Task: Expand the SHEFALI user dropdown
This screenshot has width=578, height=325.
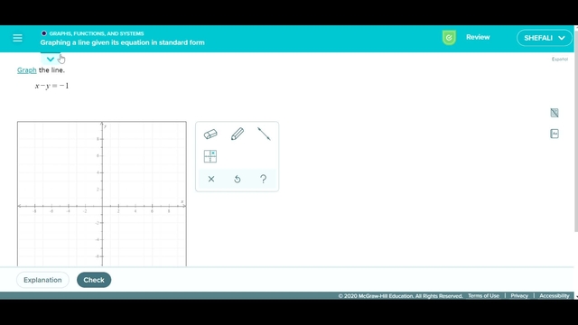Action: point(544,38)
